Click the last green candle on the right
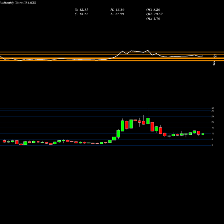This screenshot has height=224, width=224. (203, 134)
